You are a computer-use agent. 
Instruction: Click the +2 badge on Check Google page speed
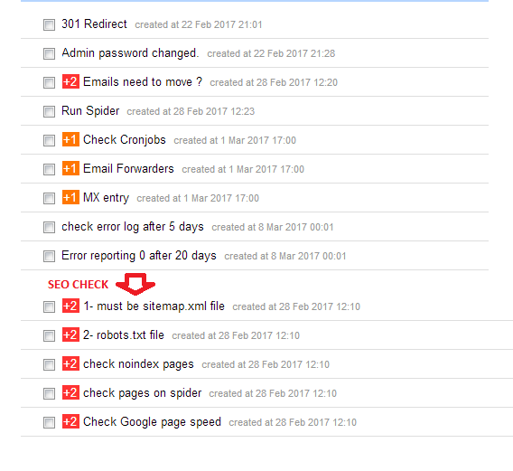point(70,421)
